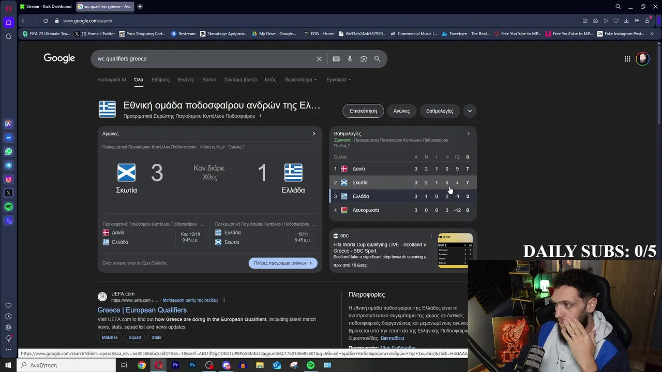Open Chrome from the Windows taskbar

coord(142,365)
